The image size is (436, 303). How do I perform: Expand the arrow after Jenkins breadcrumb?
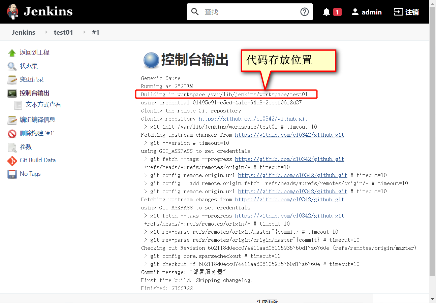[46, 32]
